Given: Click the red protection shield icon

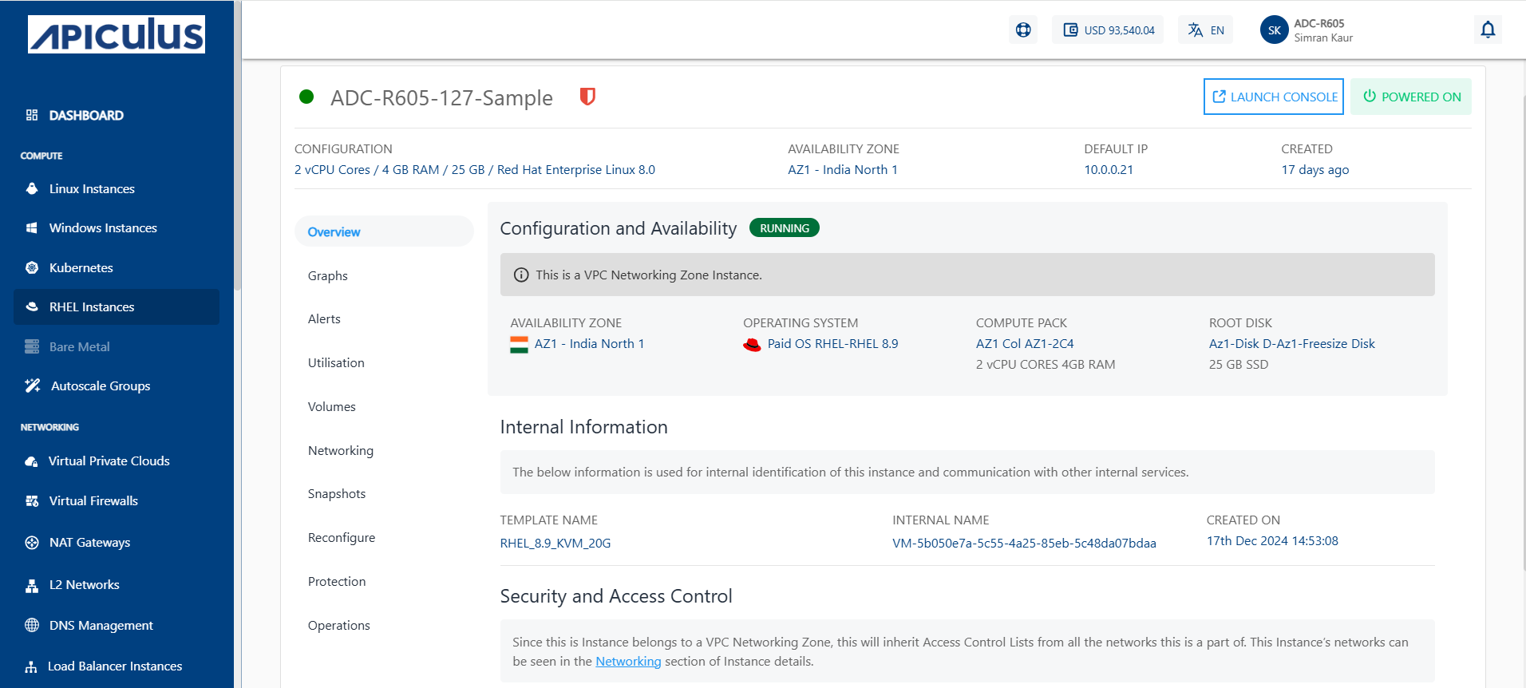Looking at the screenshot, I should 587,97.
